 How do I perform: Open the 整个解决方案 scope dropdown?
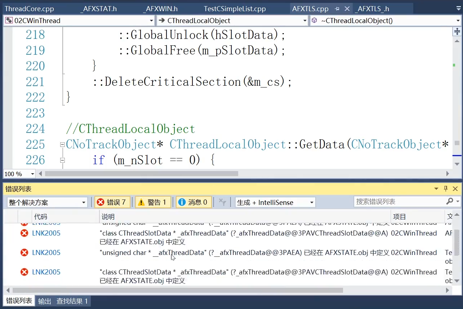pyautogui.click(x=47, y=202)
